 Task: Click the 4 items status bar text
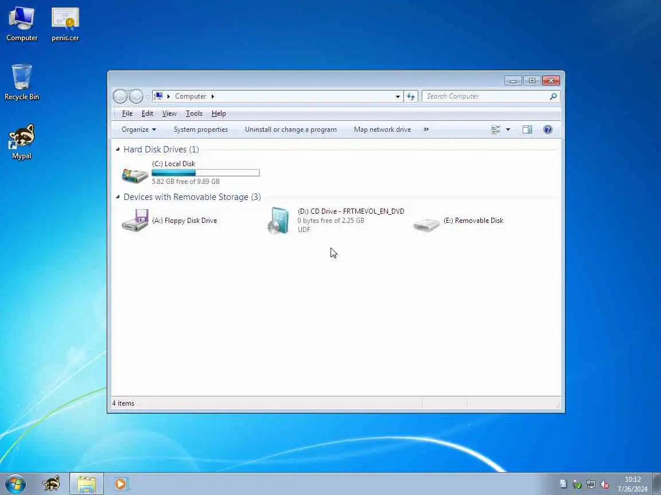[123, 403]
